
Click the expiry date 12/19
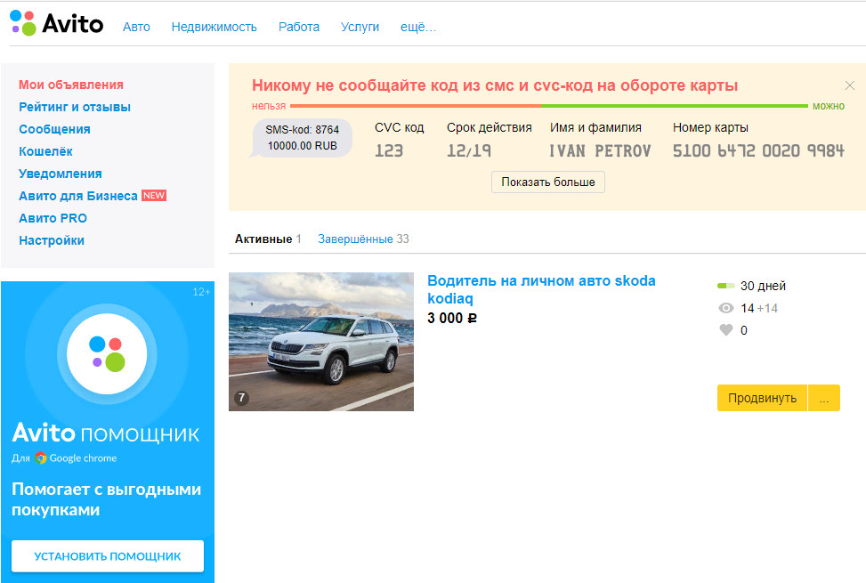(x=469, y=150)
